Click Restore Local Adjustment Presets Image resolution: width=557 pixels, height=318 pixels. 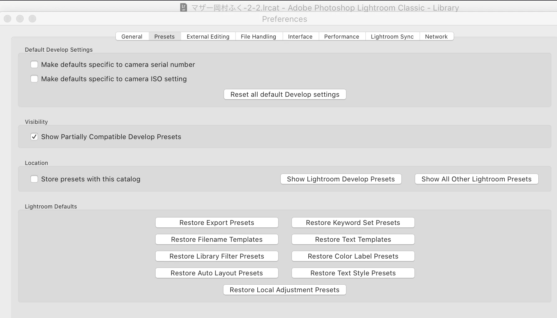[284, 290]
